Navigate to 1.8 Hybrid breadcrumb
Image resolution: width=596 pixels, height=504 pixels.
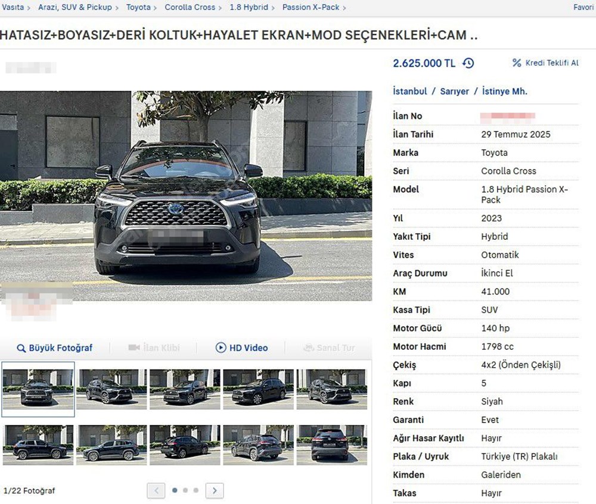coord(249,7)
